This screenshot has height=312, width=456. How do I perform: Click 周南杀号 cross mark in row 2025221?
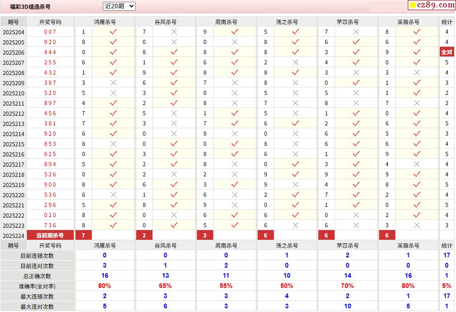[234, 205]
